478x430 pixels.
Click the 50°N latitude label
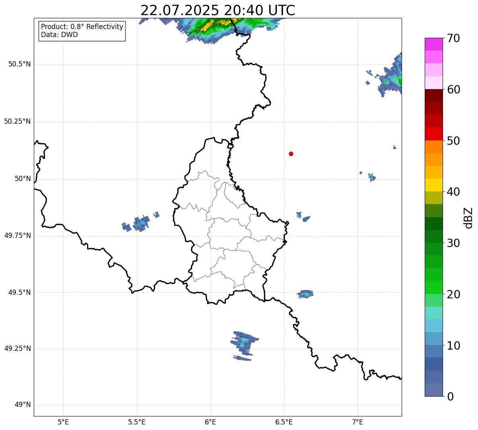click(23, 179)
